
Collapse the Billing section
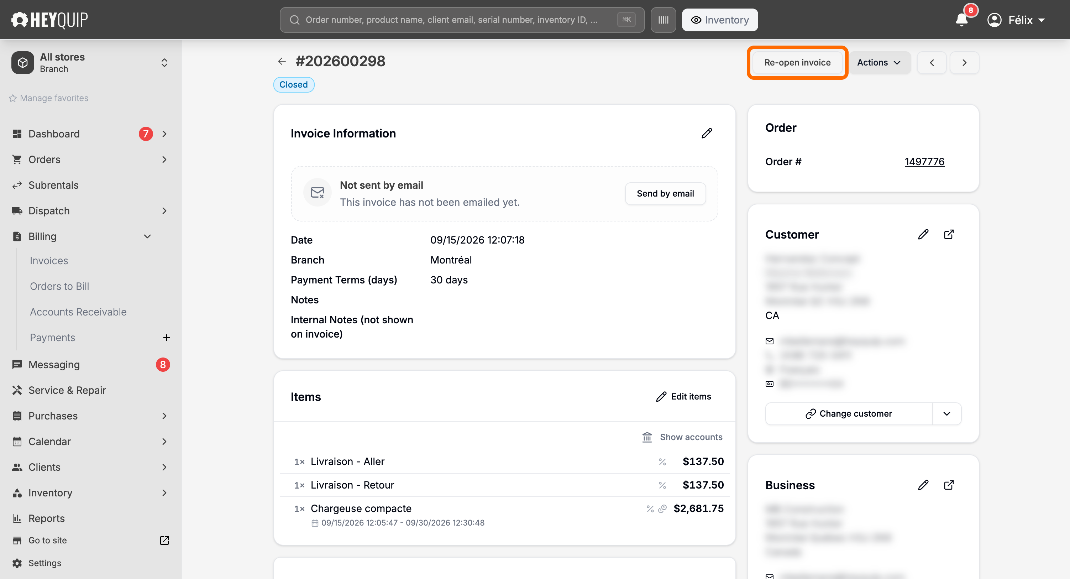click(147, 236)
